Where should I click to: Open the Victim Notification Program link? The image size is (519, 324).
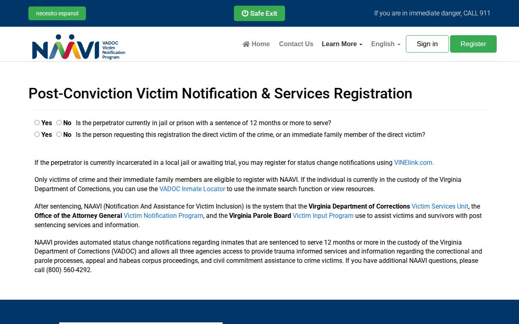coord(163,215)
